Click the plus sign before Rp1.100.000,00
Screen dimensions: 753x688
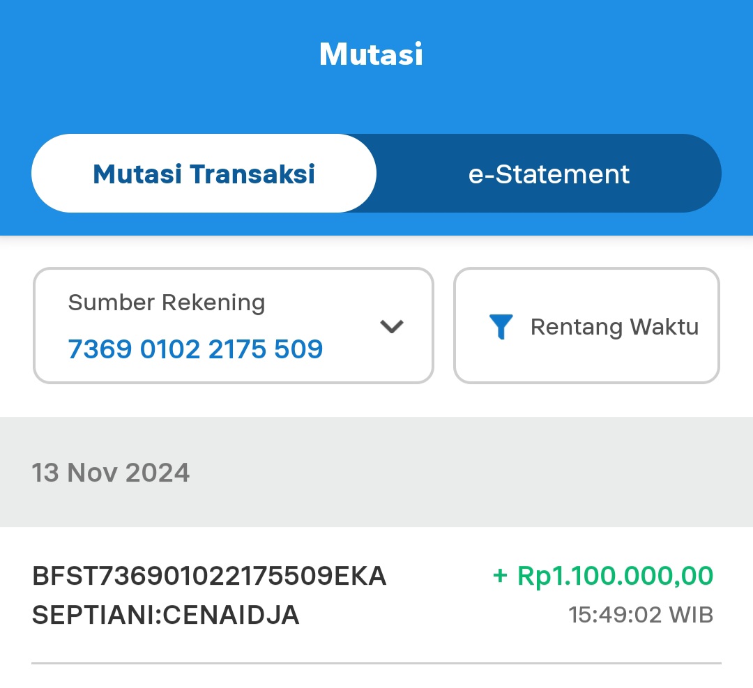tap(499, 576)
